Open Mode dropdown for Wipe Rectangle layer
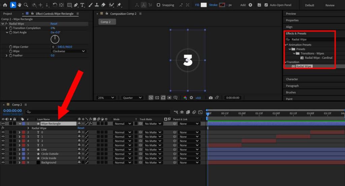Viewport: 345px width, 186px height. tap(123, 124)
